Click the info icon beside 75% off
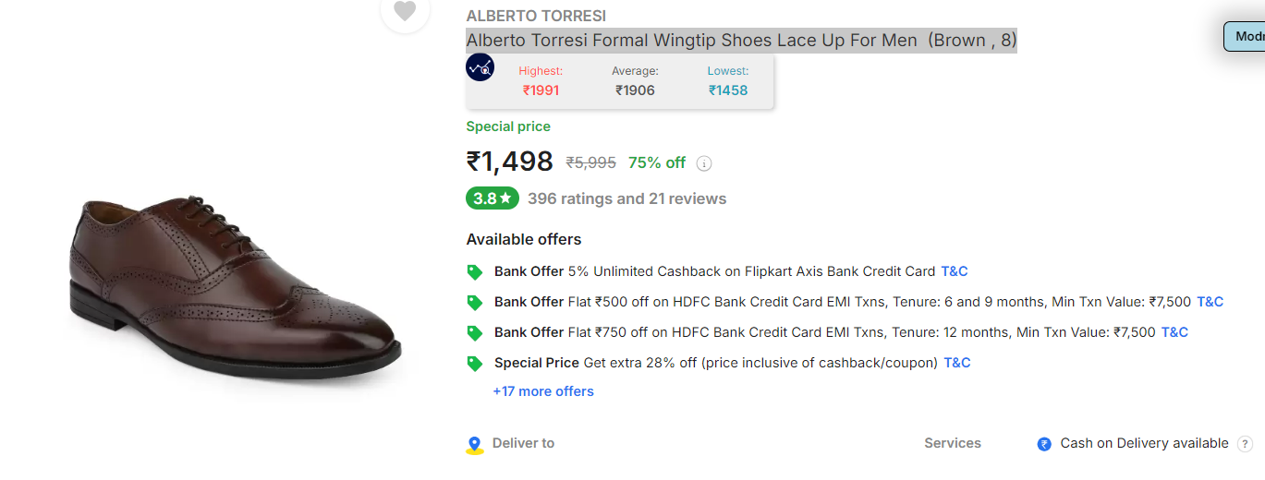1265x480 pixels. point(704,163)
